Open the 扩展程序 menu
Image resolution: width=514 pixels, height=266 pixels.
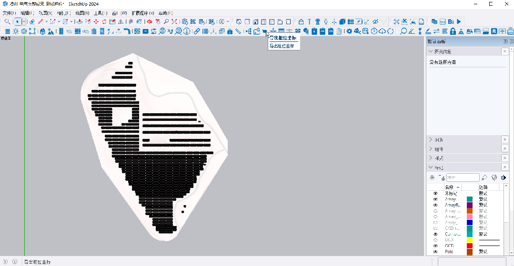click(x=142, y=13)
